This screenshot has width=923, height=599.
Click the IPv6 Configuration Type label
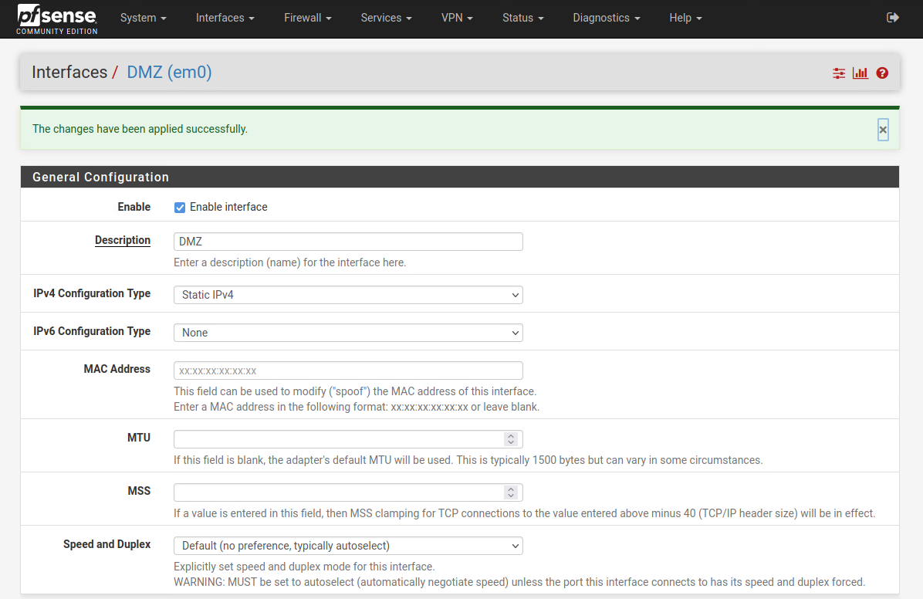click(92, 331)
